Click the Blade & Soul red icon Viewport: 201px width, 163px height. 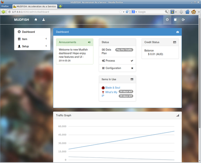coord(103,88)
